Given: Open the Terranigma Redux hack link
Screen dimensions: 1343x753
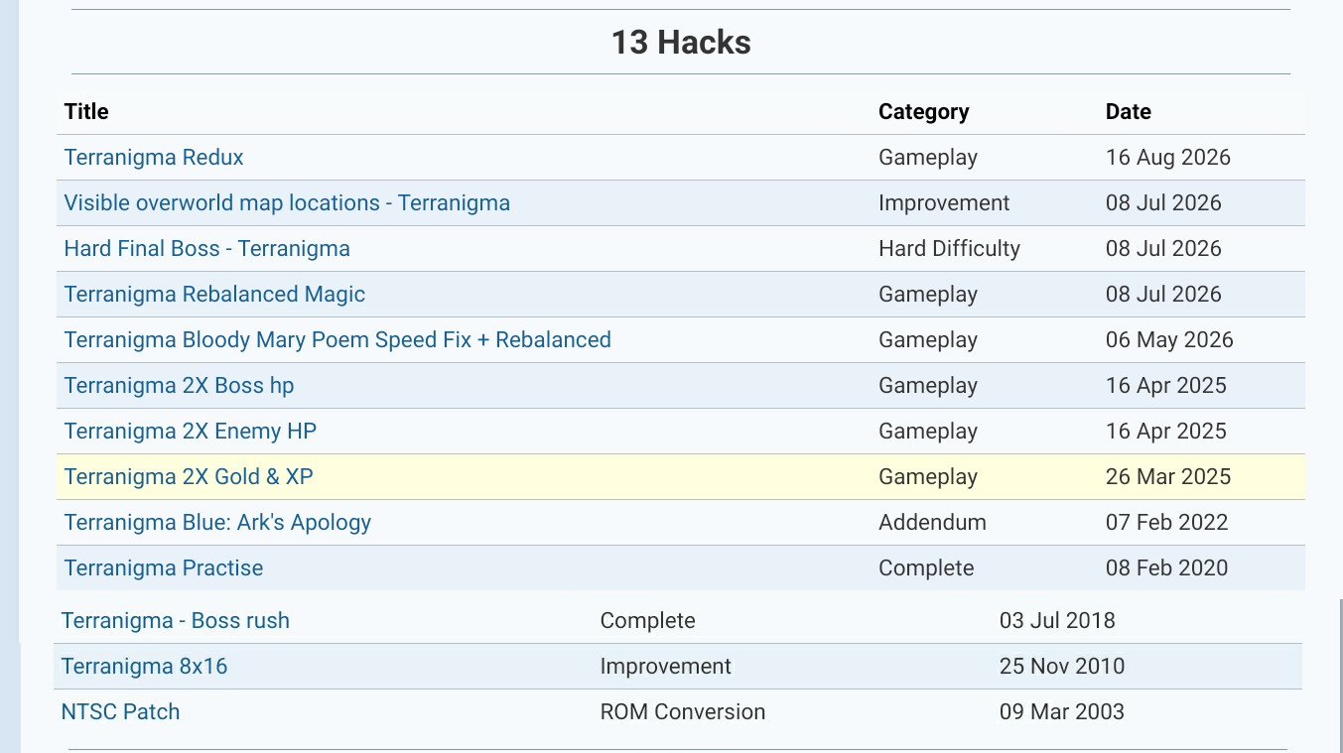Looking at the screenshot, I should click(x=154, y=157).
